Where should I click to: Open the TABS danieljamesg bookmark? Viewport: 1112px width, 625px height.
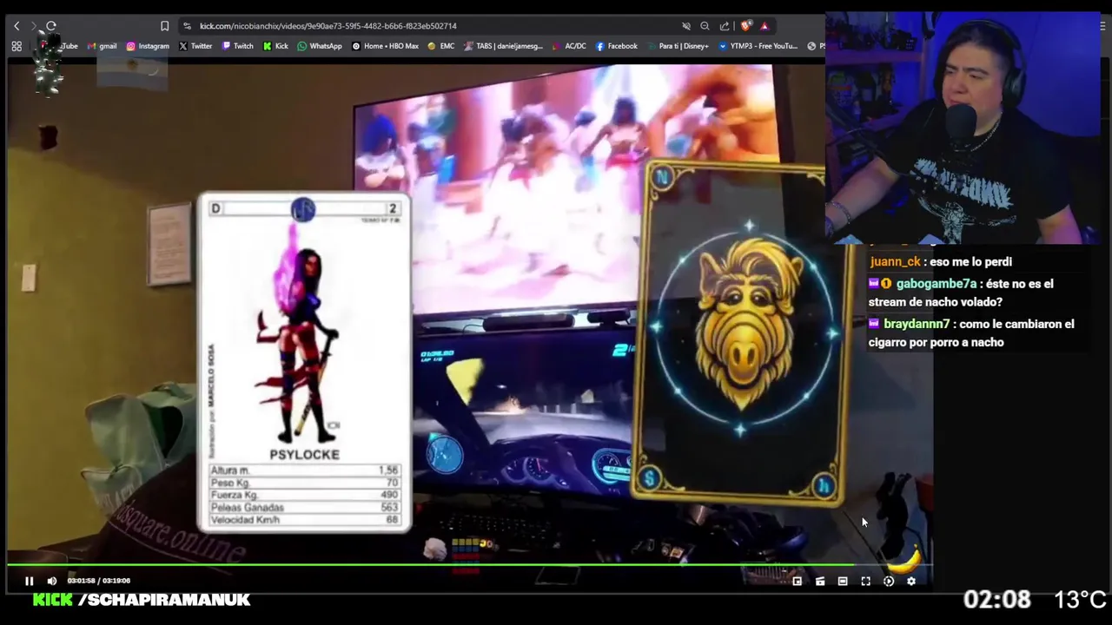point(504,46)
